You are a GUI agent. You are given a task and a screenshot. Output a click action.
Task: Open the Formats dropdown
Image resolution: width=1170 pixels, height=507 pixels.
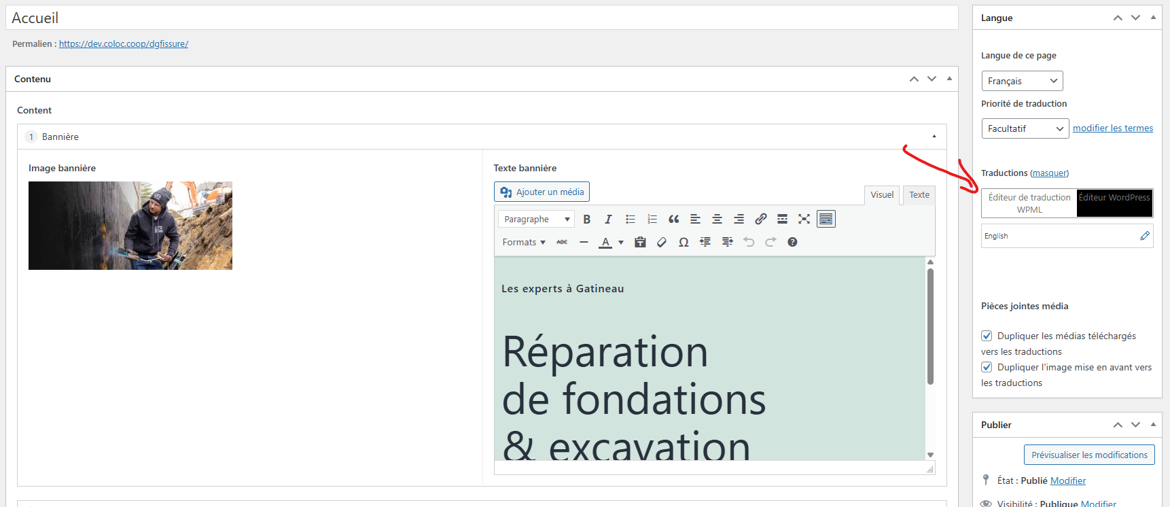524,242
